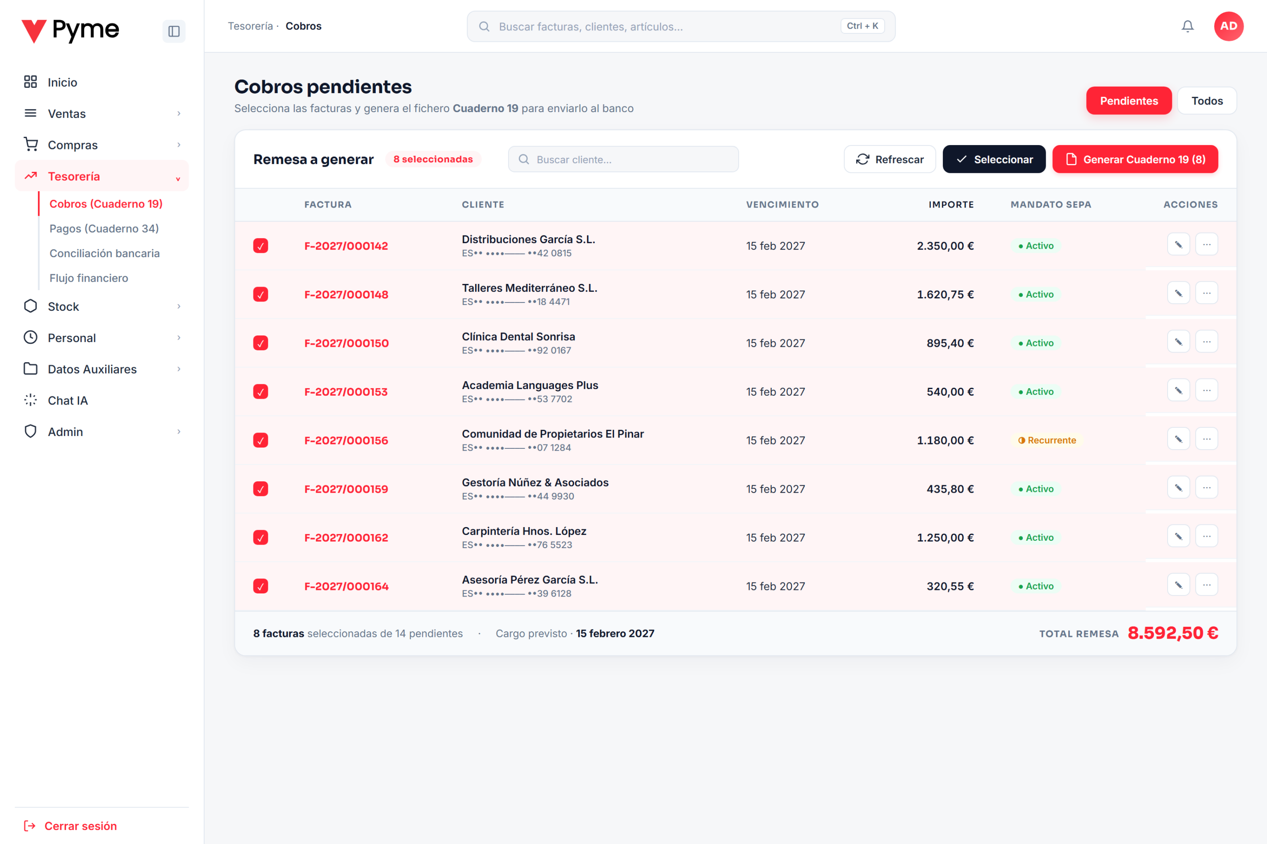The height and width of the screenshot is (844, 1267).
Task: Deselect the Comunidad de Propietarios El Pinar checkbox
Action: 261,440
